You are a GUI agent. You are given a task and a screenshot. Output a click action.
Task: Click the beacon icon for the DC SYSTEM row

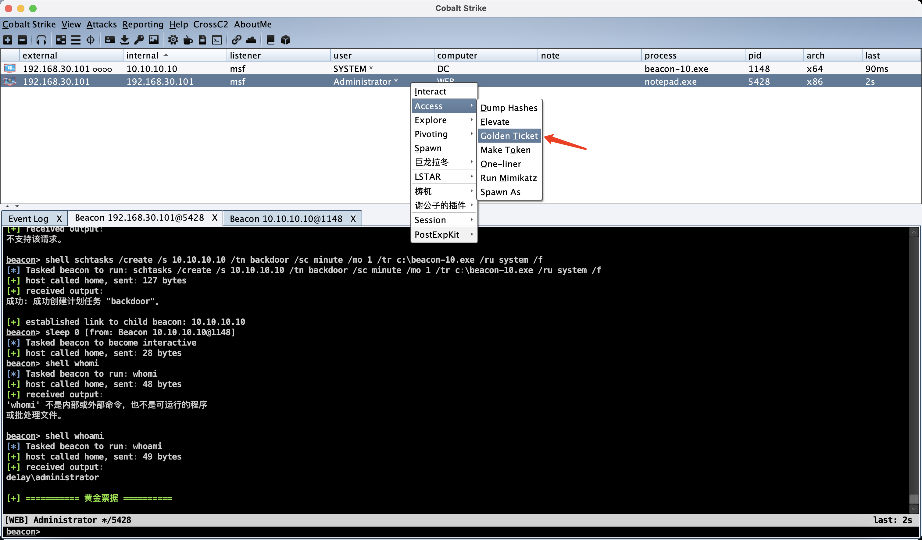click(10, 68)
